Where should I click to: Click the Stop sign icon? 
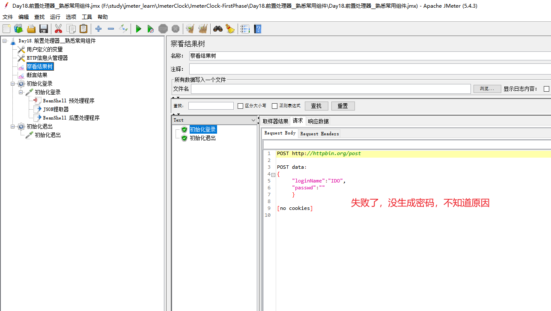click(x=163, y=29)
